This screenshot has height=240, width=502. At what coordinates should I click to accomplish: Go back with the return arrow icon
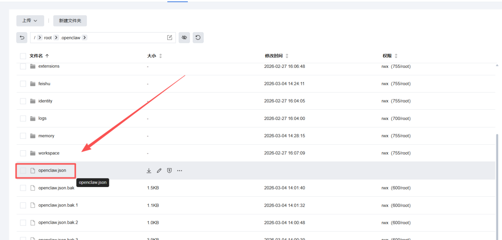tap(22, 38)
